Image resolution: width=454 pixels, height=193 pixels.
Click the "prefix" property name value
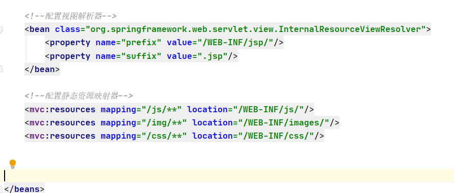(x=141, y=43)
